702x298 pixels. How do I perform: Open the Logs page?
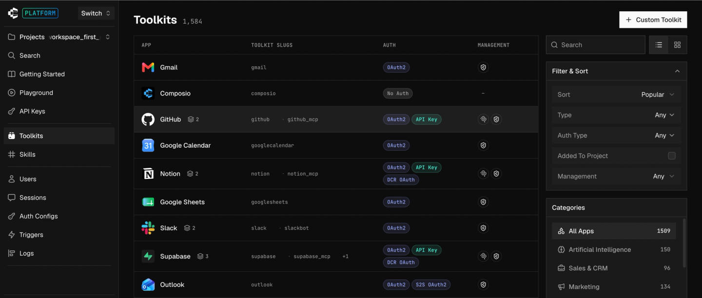click(x=59, y=253)
